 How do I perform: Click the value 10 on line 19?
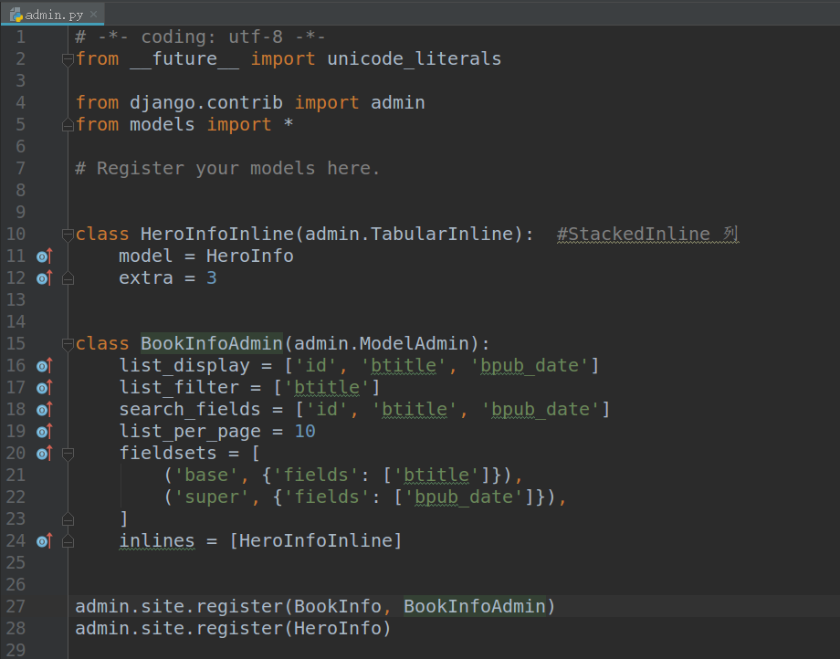point(305,432)
